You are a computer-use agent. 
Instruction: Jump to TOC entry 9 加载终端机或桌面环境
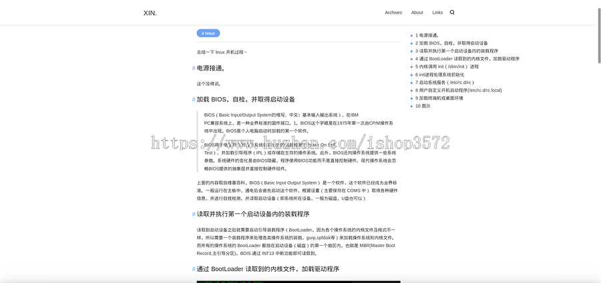tap(439, 98)
